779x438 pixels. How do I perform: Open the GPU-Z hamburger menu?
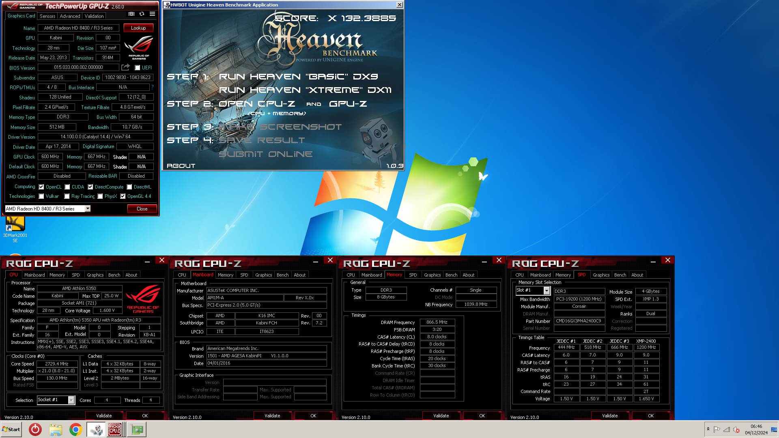[x=152, y=14]
